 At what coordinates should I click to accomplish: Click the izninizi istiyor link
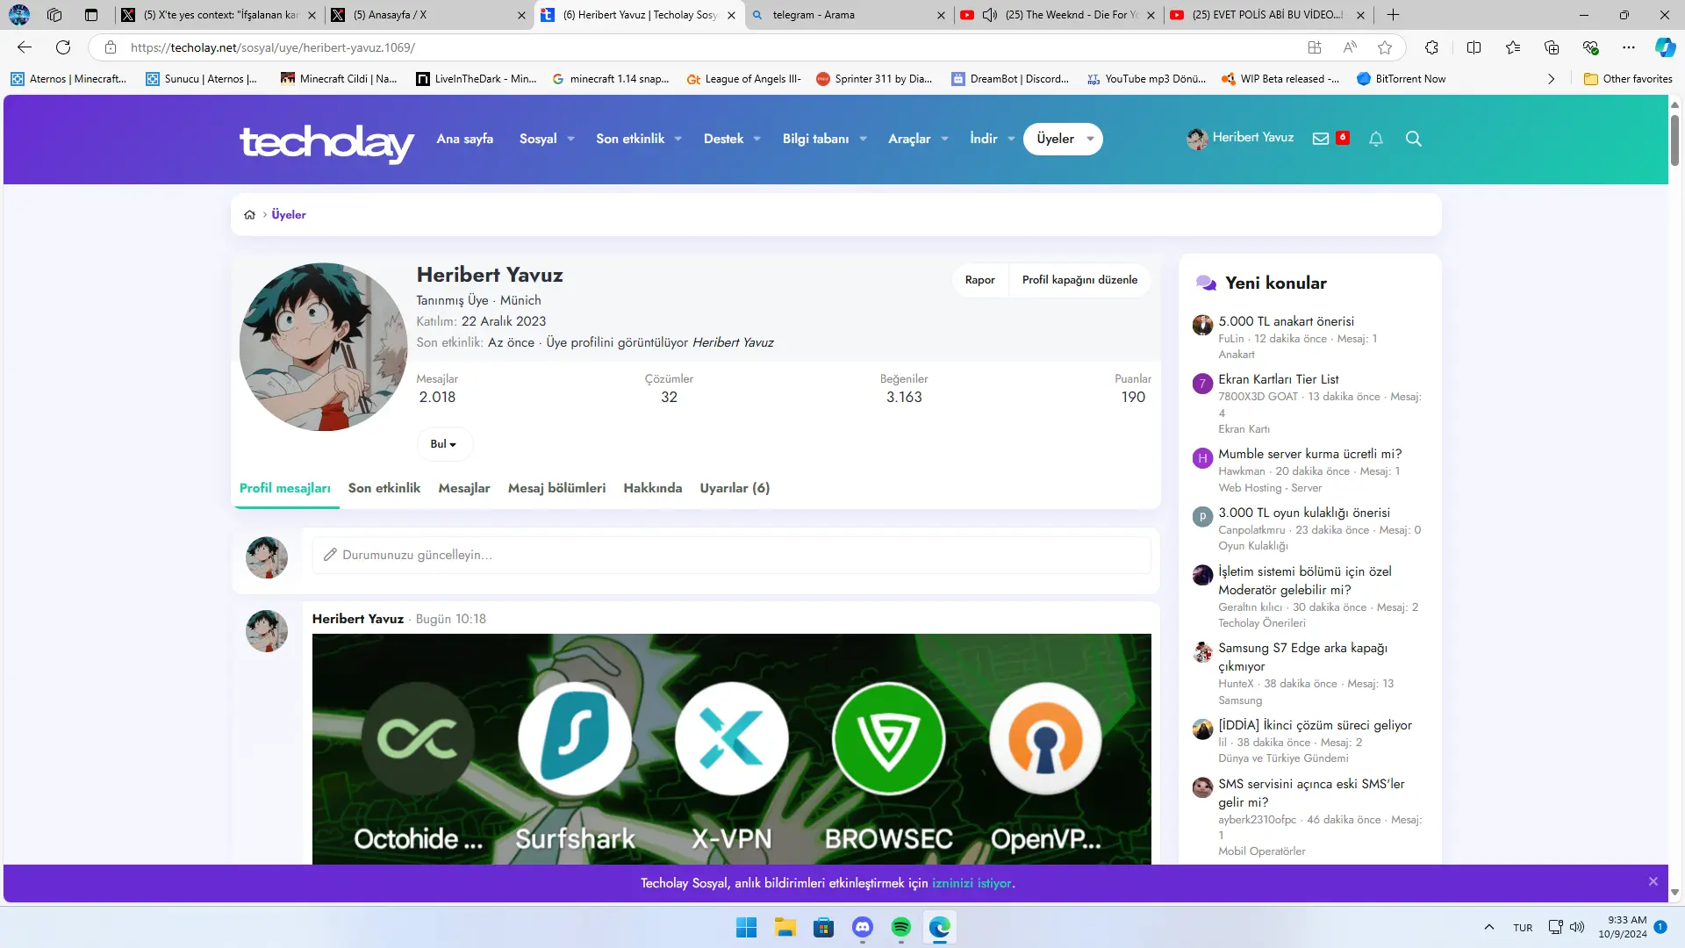click(972, 883)
